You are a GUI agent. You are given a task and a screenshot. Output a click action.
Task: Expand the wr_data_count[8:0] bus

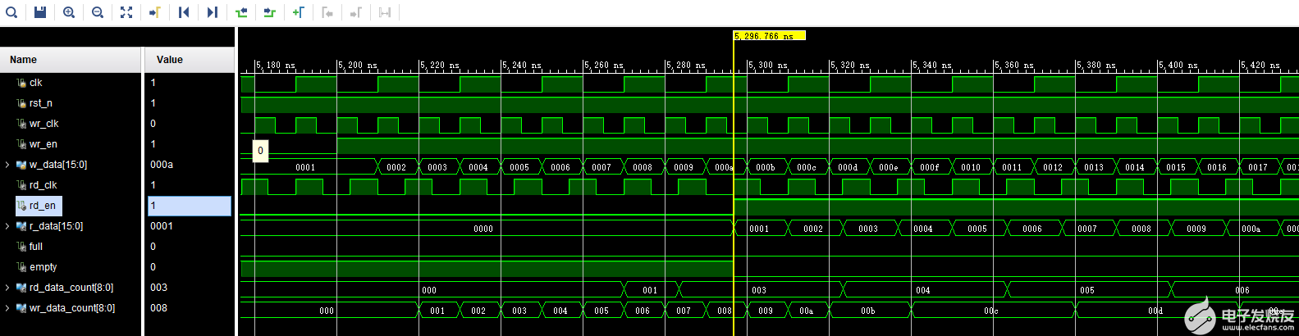(x=7, y=308)
